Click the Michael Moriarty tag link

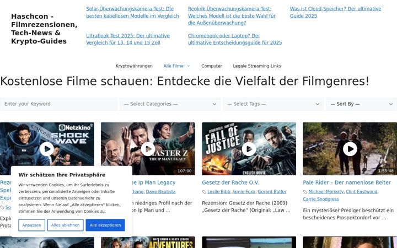point(326,192)
